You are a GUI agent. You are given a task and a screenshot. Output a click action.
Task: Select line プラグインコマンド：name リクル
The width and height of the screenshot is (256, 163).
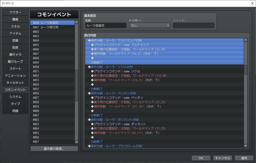(164, 71)
